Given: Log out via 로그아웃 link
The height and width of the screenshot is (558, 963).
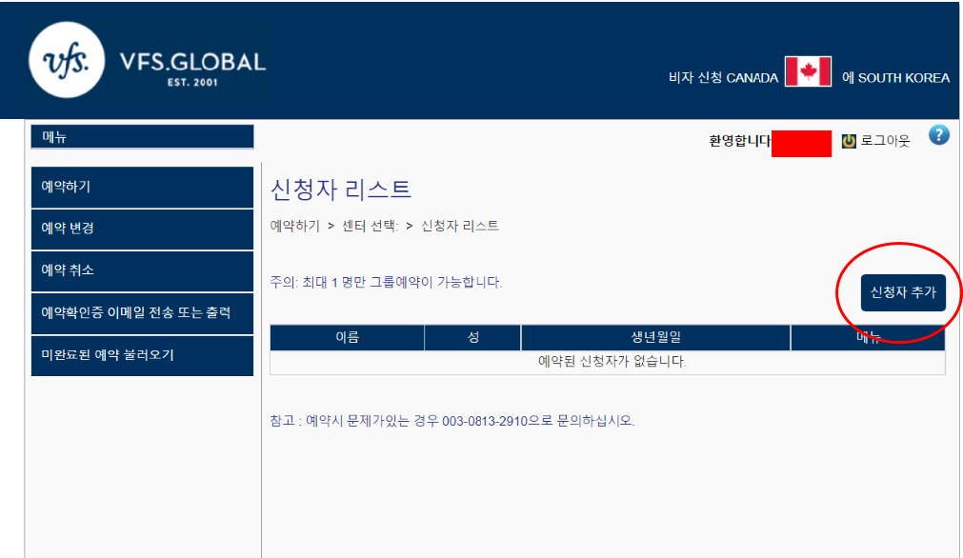Looking at the screenshot, I should point(884,141).
